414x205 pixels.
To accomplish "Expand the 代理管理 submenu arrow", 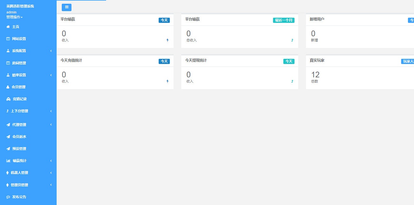I will point(51,125).
